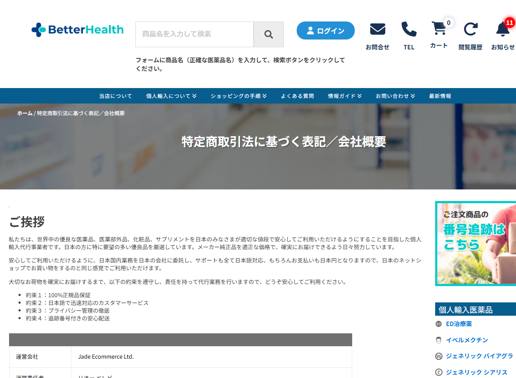This screenshot has width=516, height=378.
Task: Click the 約束2 カスタマーサービス list item
Action: (87, 303)
